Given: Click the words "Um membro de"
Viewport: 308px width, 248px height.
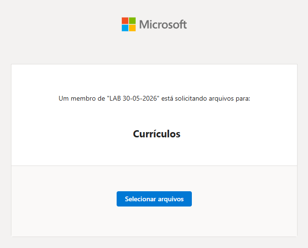Looking at the screenshot, I should click(82, 98).
